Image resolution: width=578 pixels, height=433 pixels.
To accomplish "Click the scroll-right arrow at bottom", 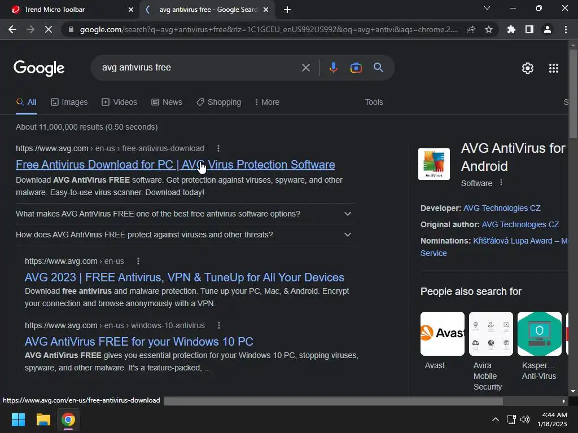I will pos(564,401).
